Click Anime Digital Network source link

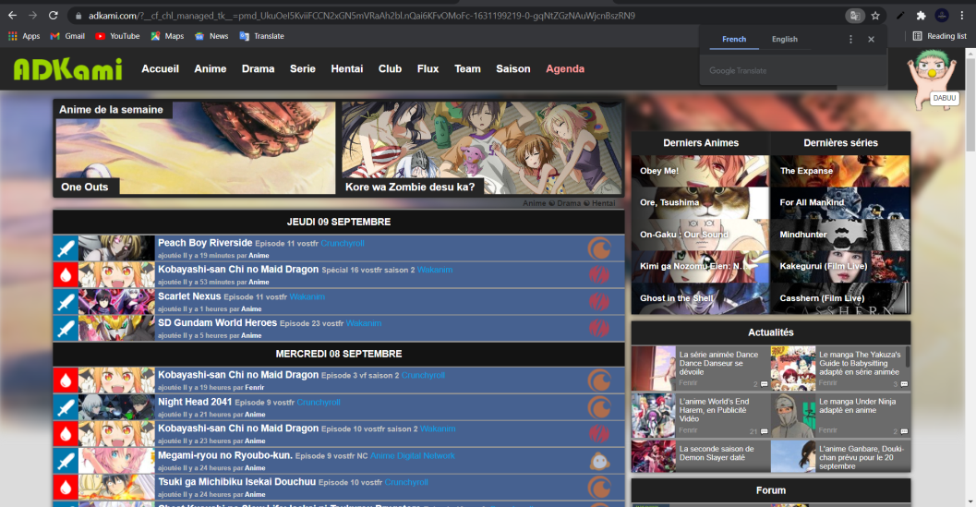[412, 456]
